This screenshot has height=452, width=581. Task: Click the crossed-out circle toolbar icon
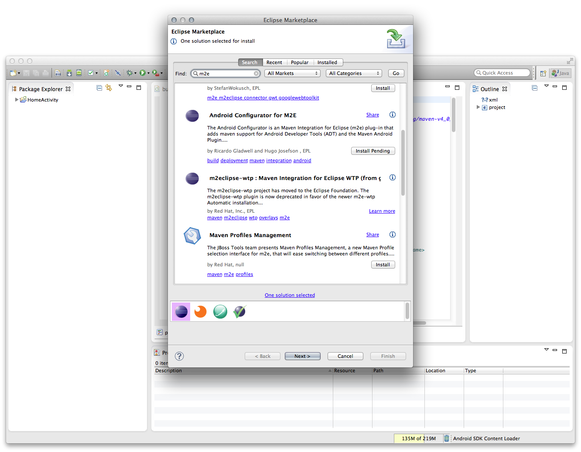coord(118,73)
